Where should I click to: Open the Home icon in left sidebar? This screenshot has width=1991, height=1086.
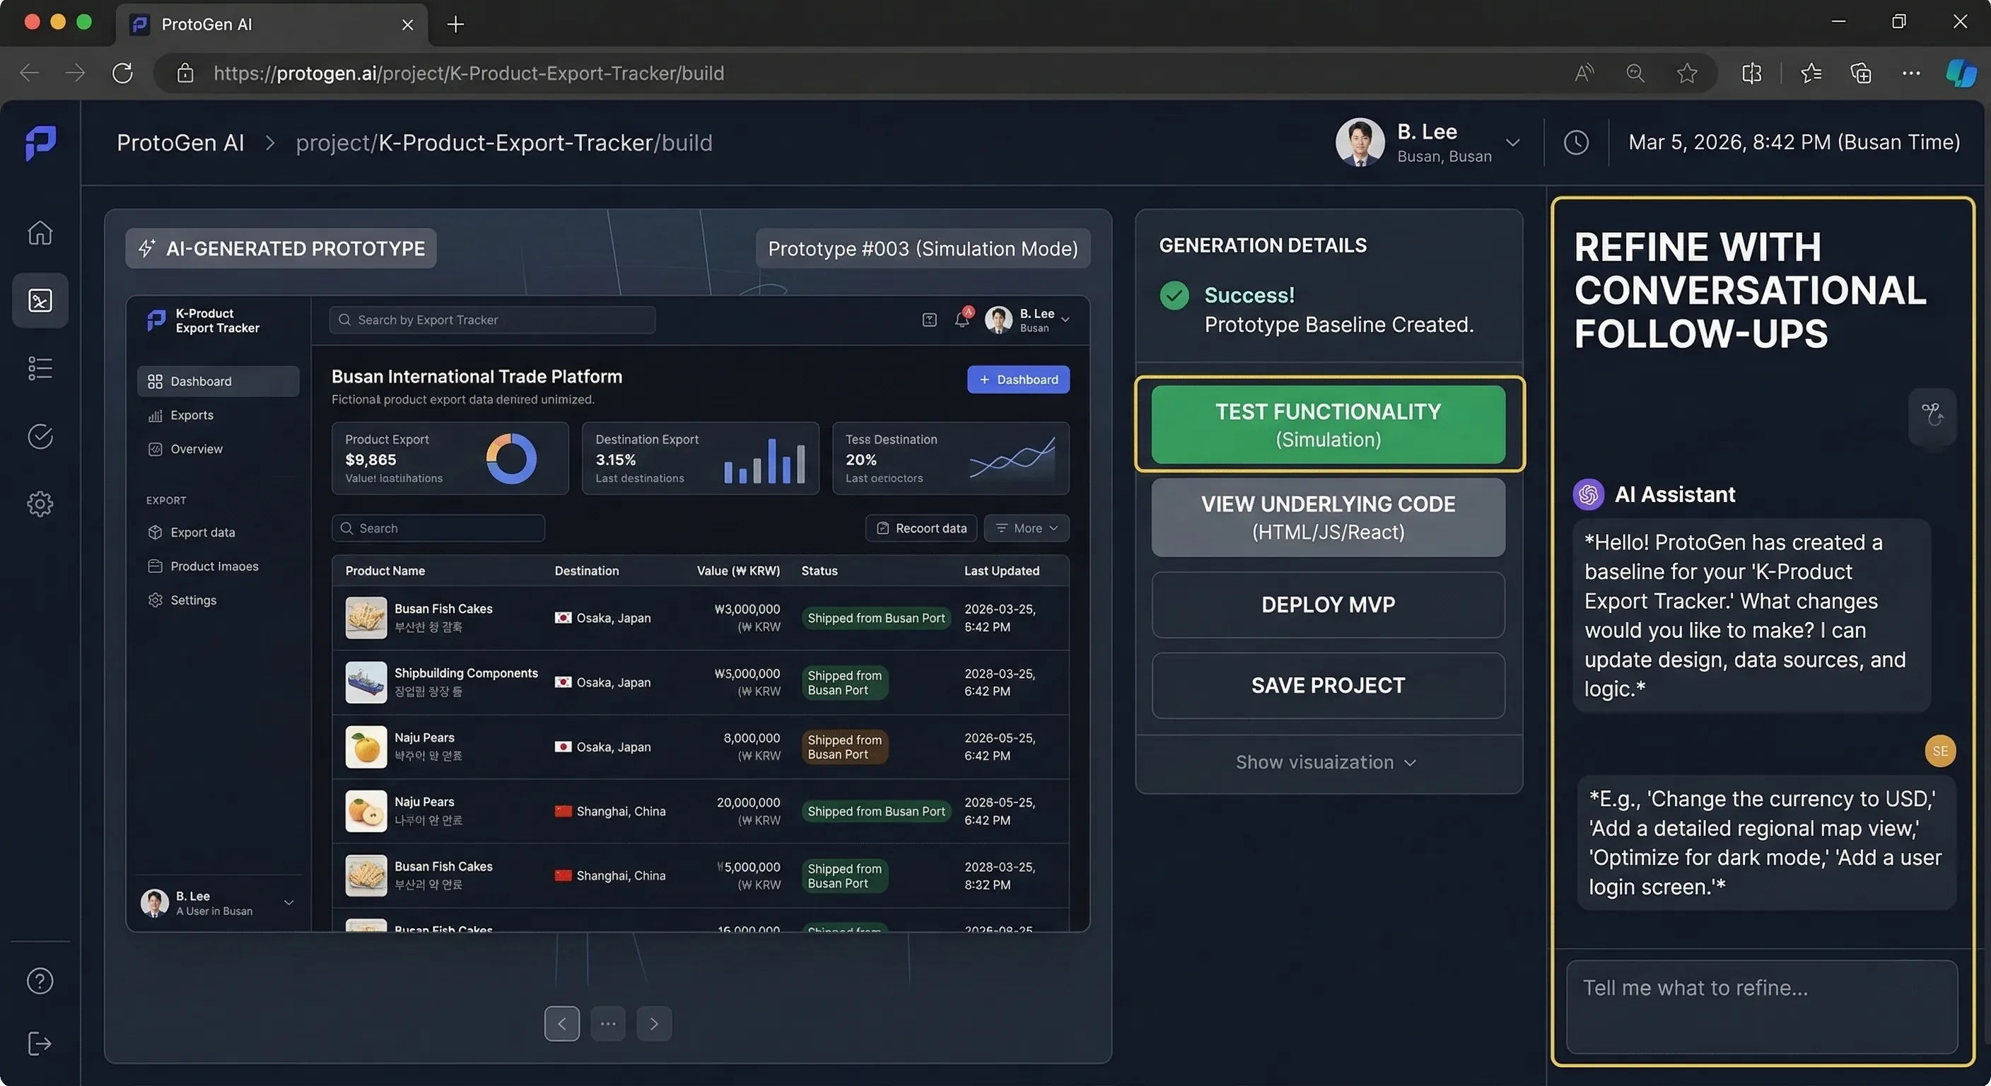coord(40,233)
